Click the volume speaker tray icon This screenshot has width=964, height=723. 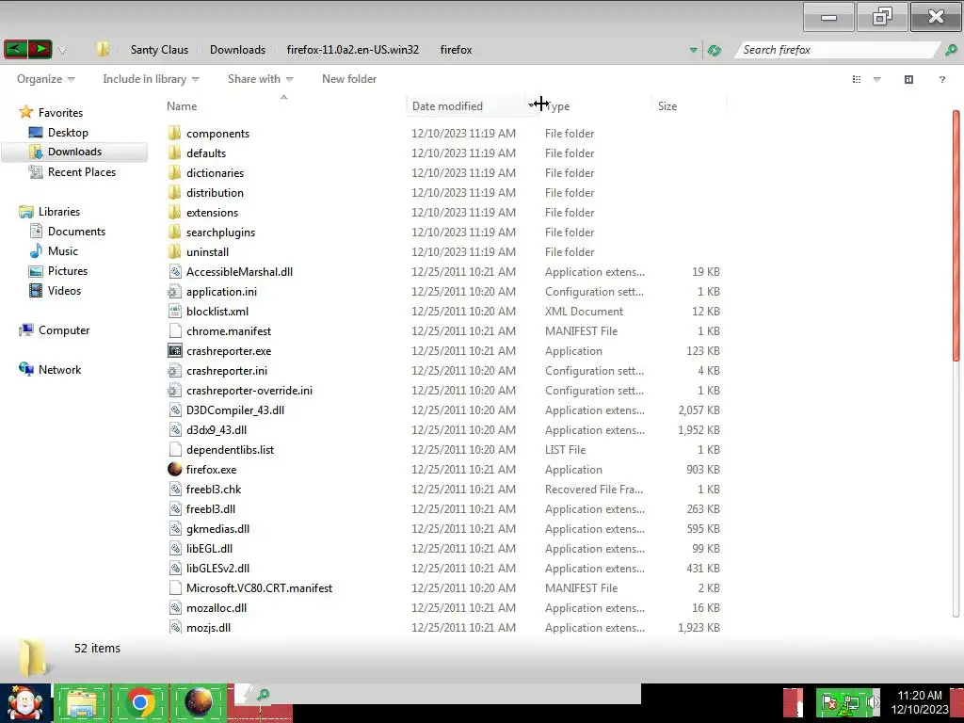pos(873,702)
